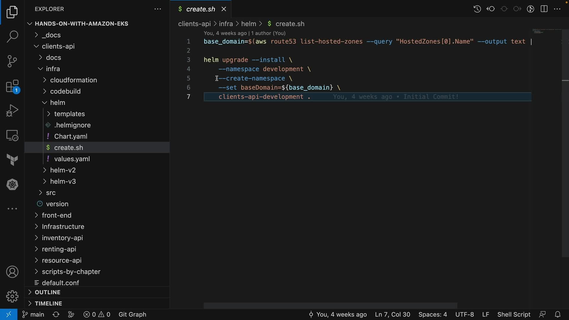Screen dimensions: 569x320
Task: Click the Split Editor Right icon
Action: pos(544,9)
